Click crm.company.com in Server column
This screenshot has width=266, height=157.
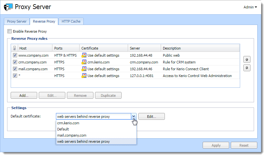coord(144,62)
